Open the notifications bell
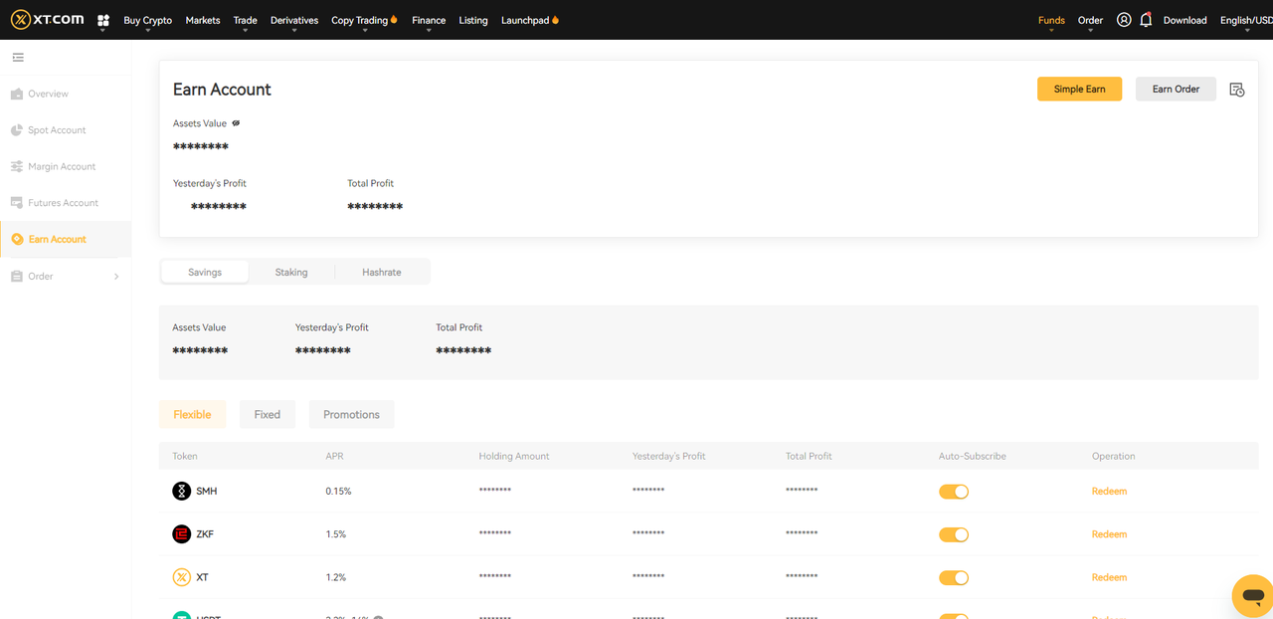The image size is (1273, 619). point(1146,20)
